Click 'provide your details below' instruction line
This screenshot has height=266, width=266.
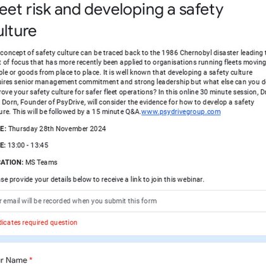coord(102,179)
